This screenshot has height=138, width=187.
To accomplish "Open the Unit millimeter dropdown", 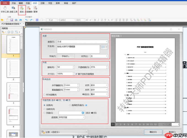I will point(99,94).
